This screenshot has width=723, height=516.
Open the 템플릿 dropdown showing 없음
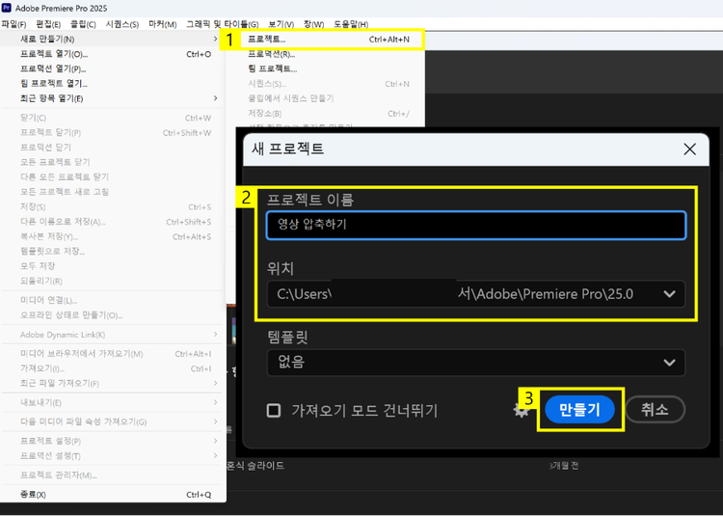pyautogui.click(x=476, y=363)
